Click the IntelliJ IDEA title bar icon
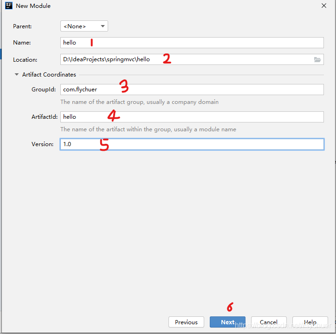Screen dimensions: 336x334 click(9, 6)
